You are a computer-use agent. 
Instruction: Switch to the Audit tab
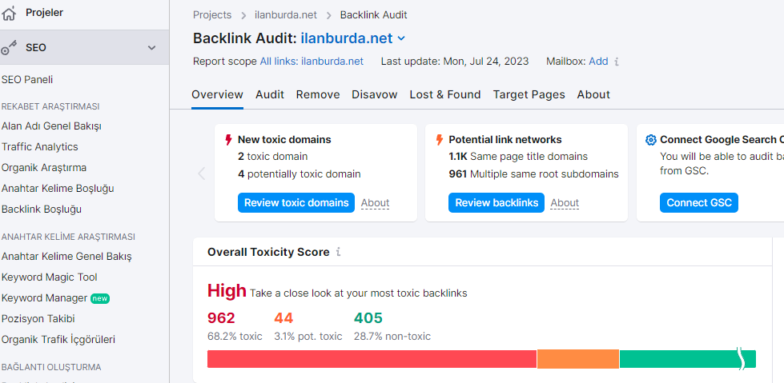click(270, 94)
